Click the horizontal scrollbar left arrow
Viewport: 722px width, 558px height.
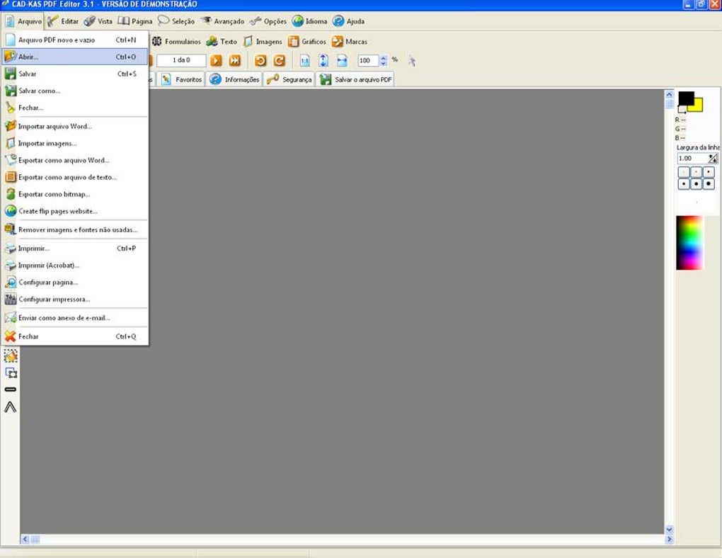tap(25, 539)
